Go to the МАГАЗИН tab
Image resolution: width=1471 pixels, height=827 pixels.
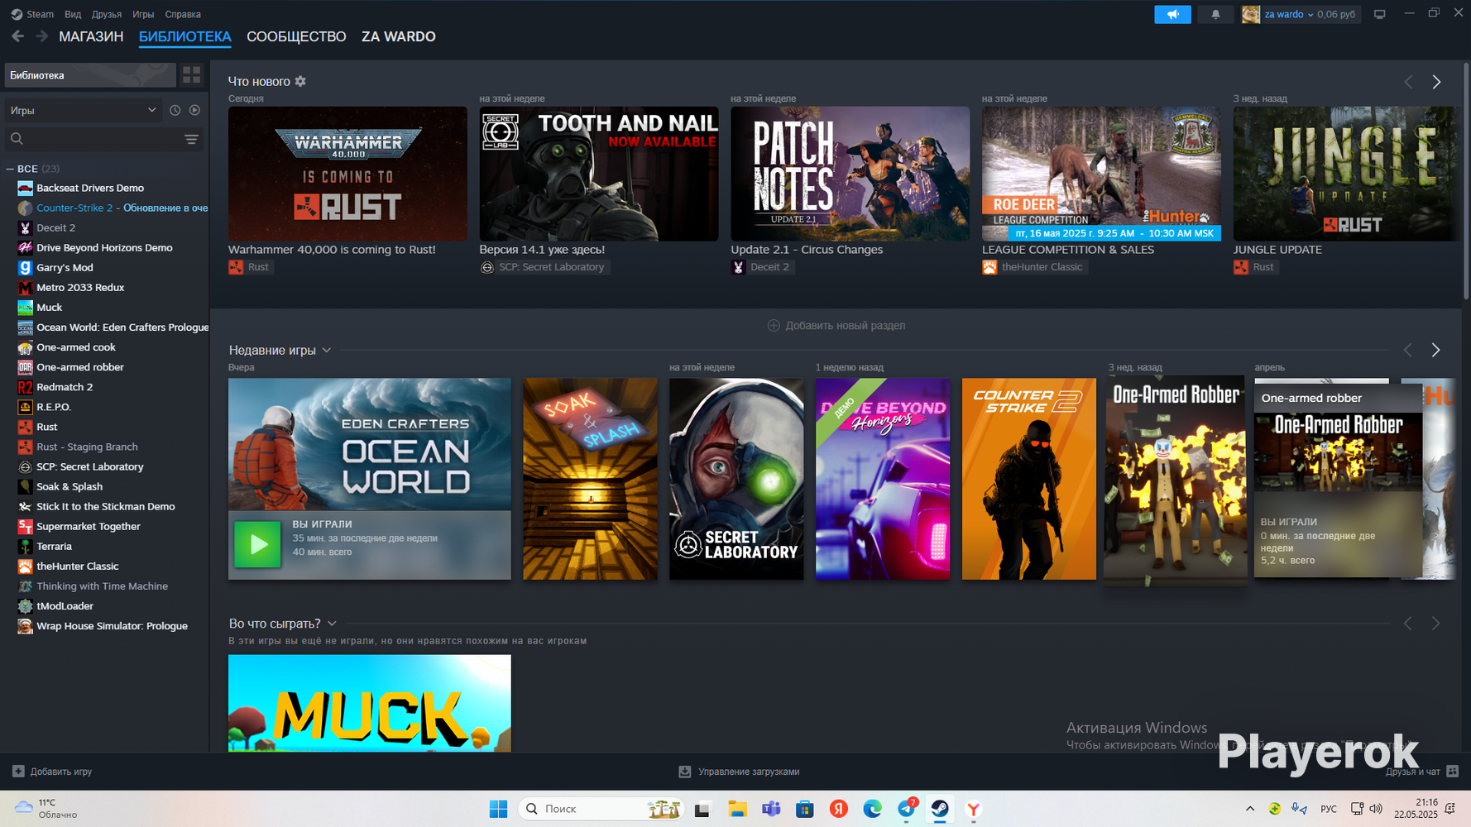pyautogui.click(x=91, y=36)
